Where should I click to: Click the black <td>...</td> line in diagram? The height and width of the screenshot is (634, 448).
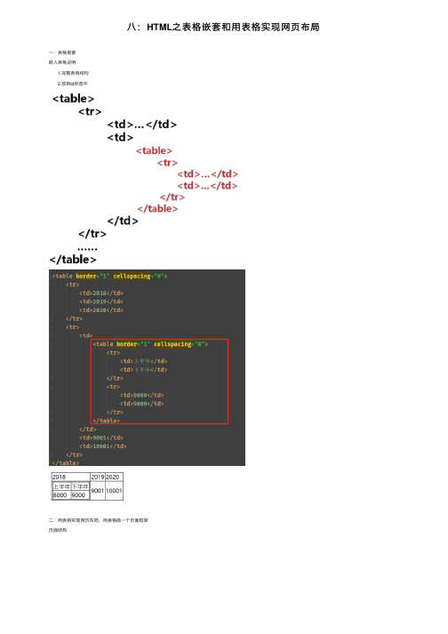tap(142, 124)
